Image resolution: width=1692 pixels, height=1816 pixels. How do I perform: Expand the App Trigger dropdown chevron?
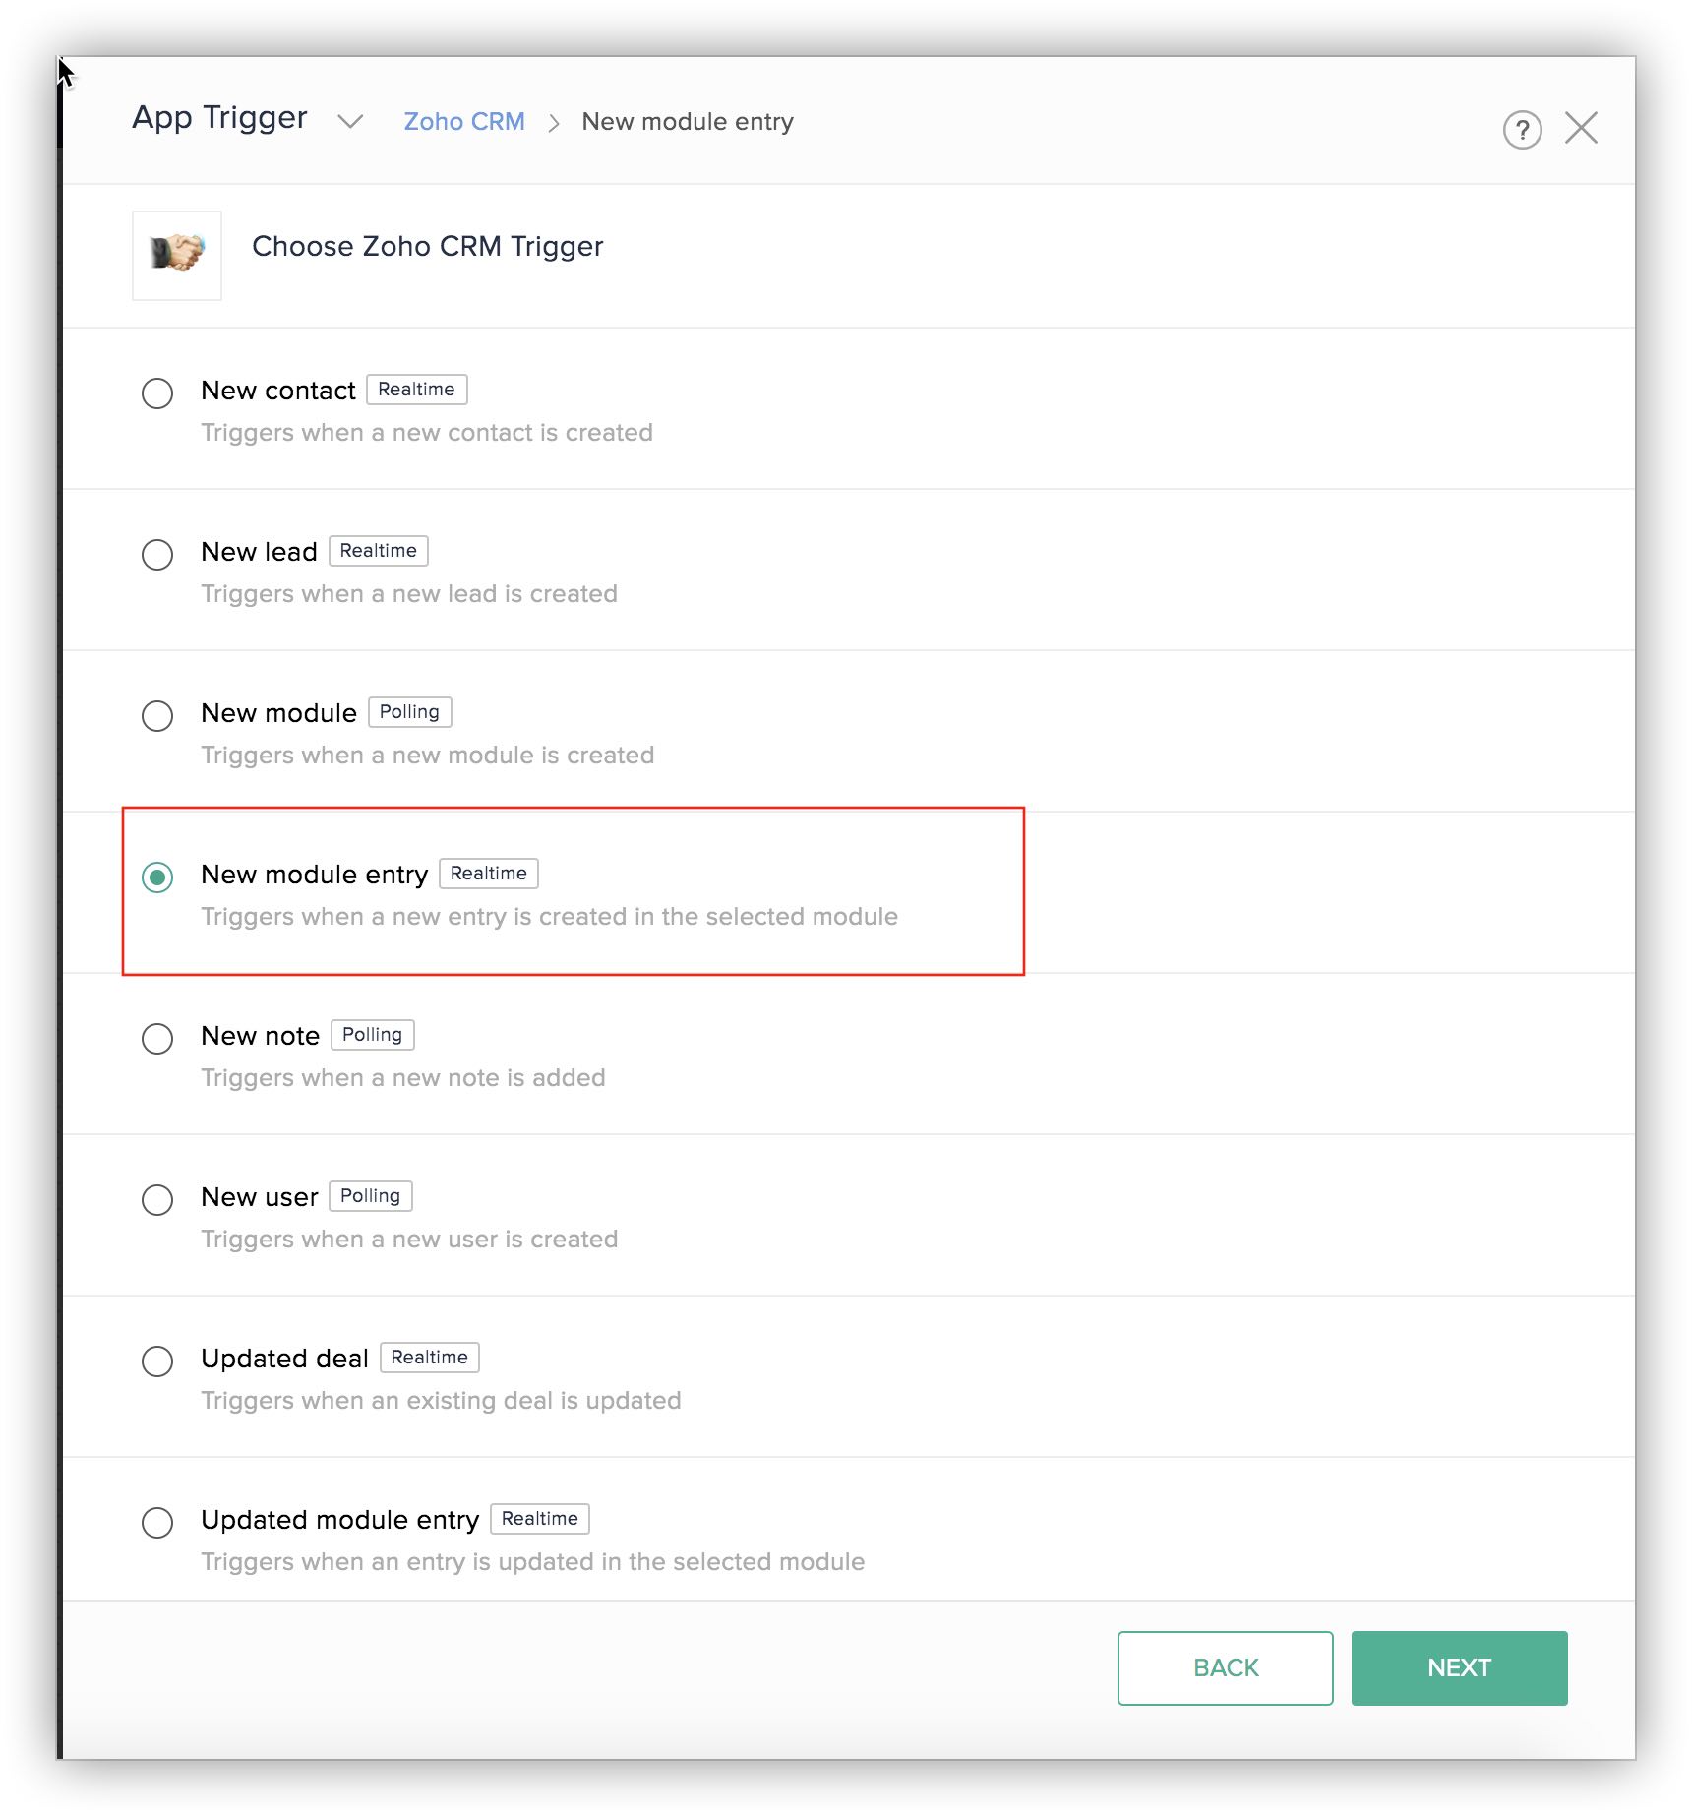point(350,121)
